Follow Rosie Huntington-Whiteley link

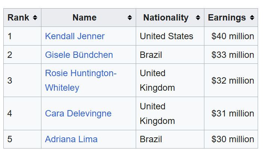[x=81, y=80]
